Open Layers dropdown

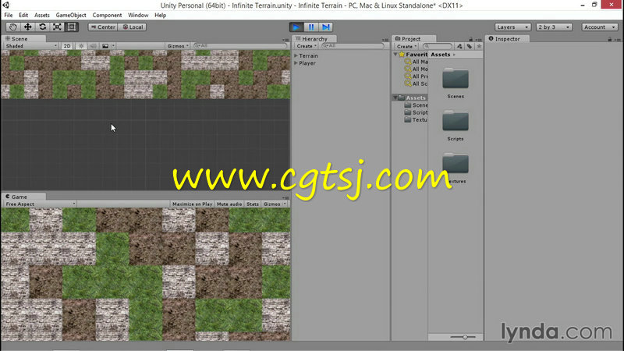tap(512, 27)
